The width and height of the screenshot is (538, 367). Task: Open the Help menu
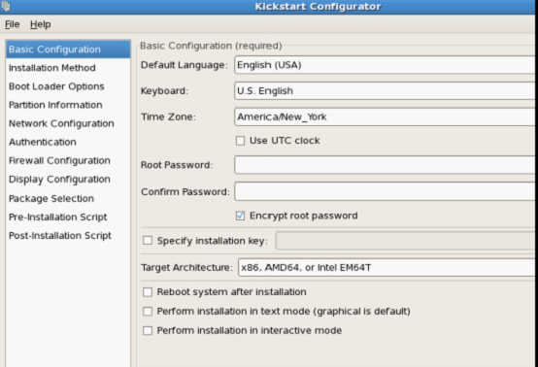41,24
